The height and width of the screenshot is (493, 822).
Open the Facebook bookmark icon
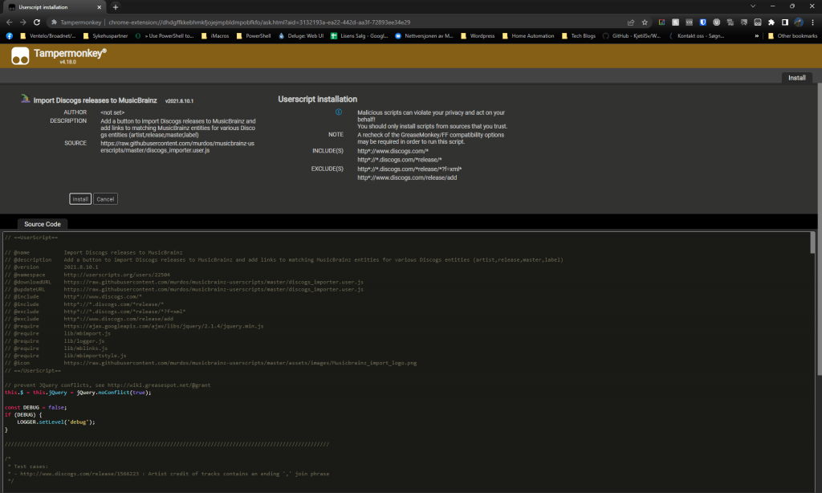click(10, 36)
